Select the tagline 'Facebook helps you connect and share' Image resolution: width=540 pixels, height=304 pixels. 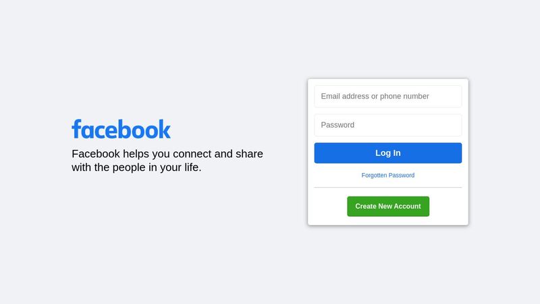[167, 154]
